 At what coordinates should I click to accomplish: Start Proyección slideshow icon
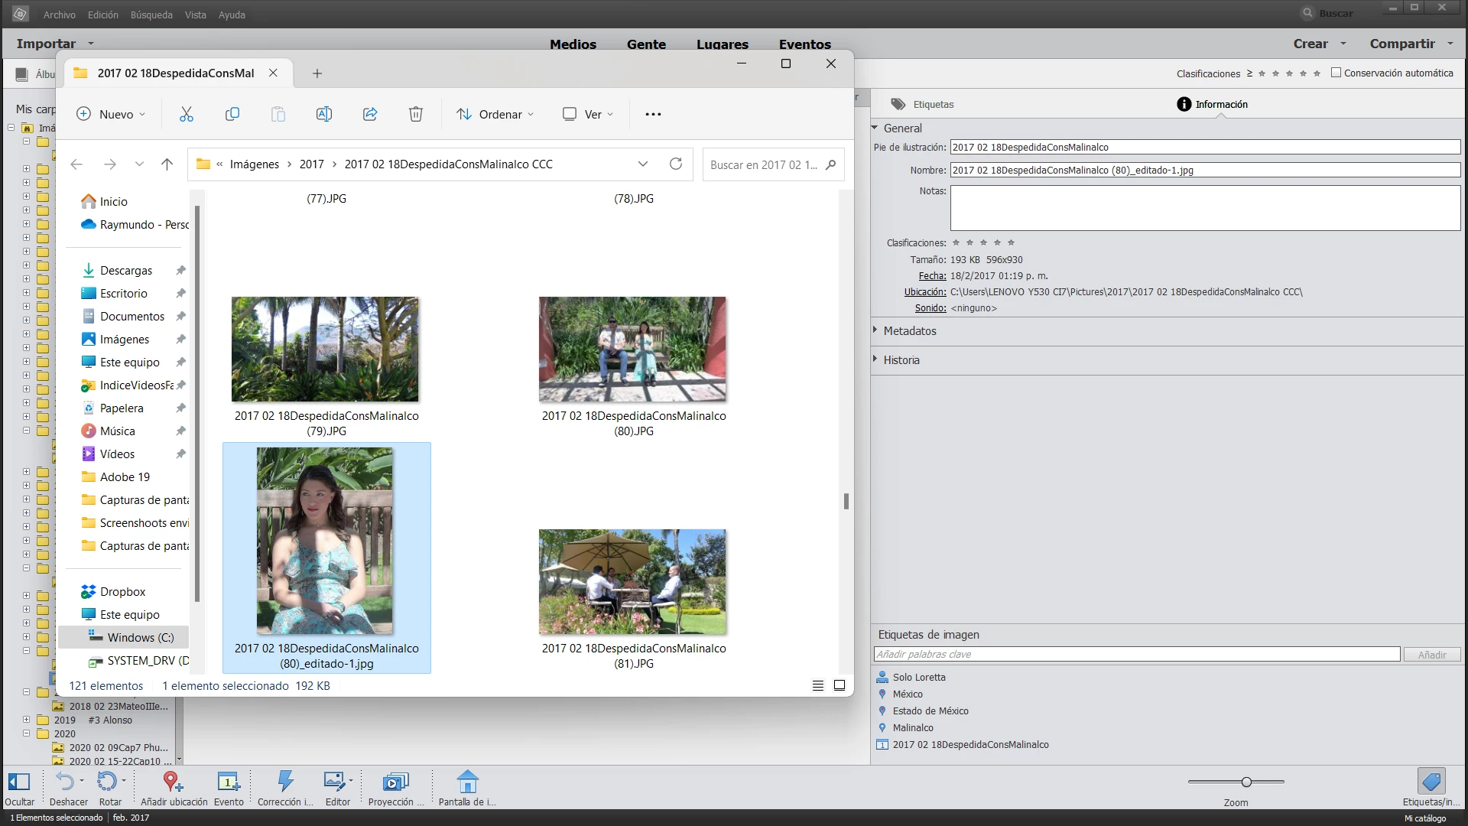[x=395, y=782]
